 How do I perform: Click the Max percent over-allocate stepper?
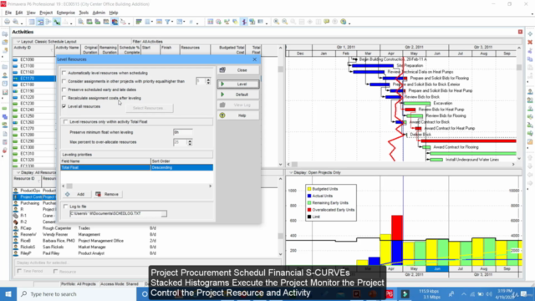tap(190, 142)
